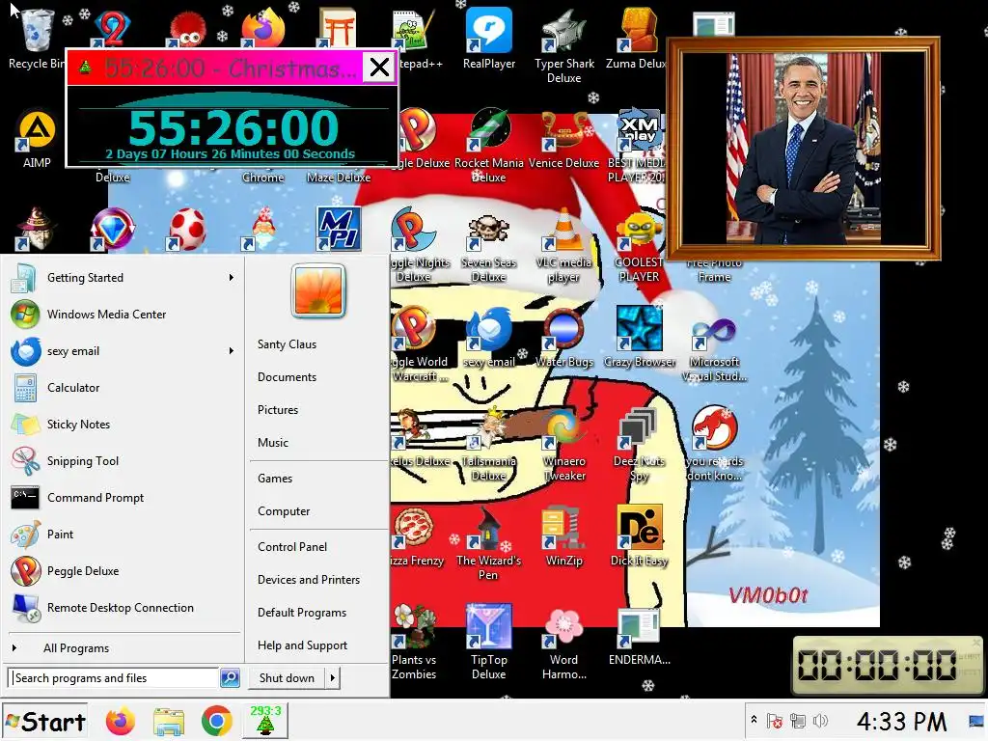The image size is (988, 741).
Task: Open Talismania Deluxe desktop shortcut
Action: coord(489,446)
